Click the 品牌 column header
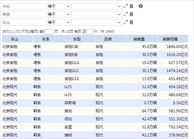 point(111,39)
